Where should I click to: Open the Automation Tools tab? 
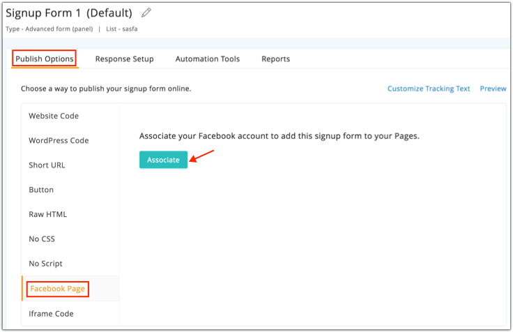208,59
